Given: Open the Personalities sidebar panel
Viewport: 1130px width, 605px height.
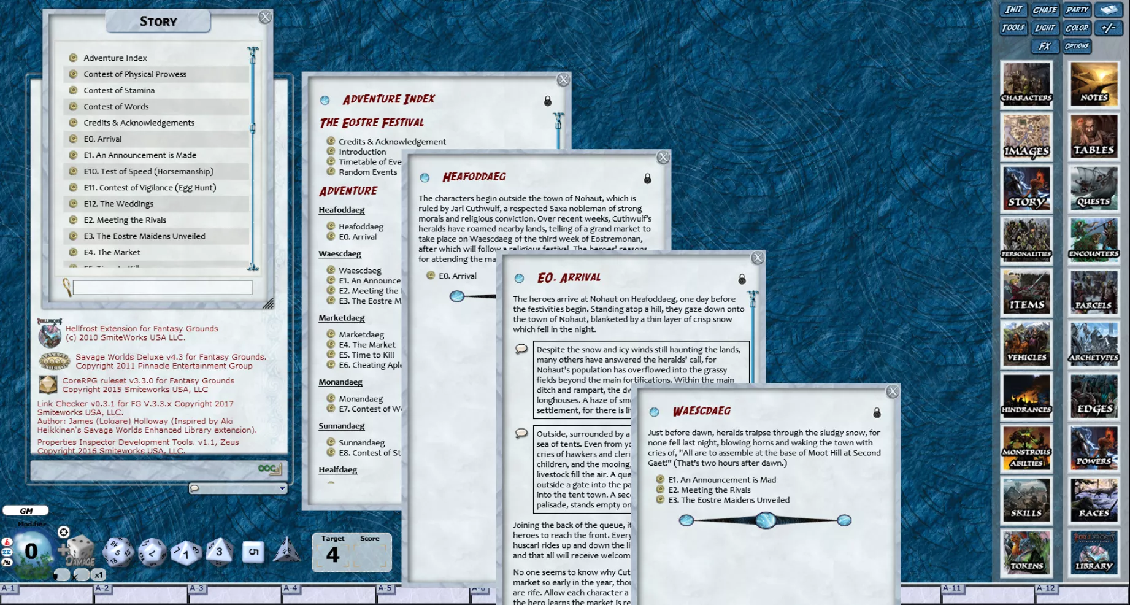Looking at the screenshot, I should pos(1026,241).
